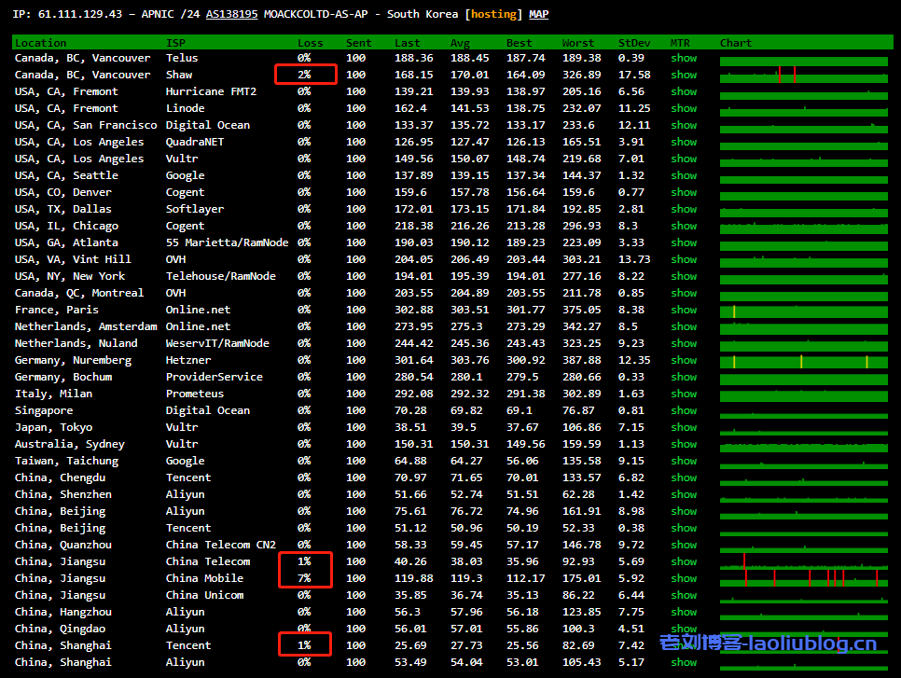The height and width of the screenshot is (678, 901).
Task: Click the Loss column header
Action: 310,43
